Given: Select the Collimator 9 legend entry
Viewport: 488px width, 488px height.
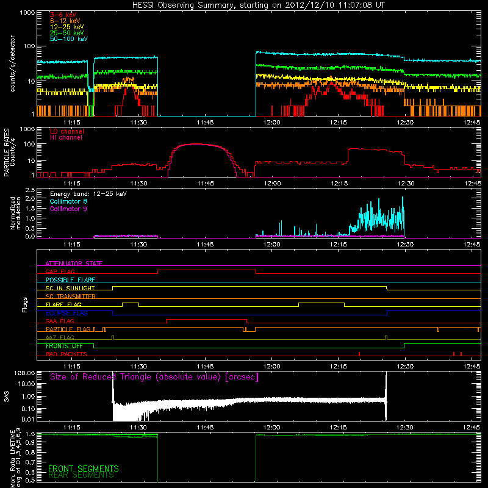Looking at the screenshot, I should pyautogui.click(x=68, y=209).
